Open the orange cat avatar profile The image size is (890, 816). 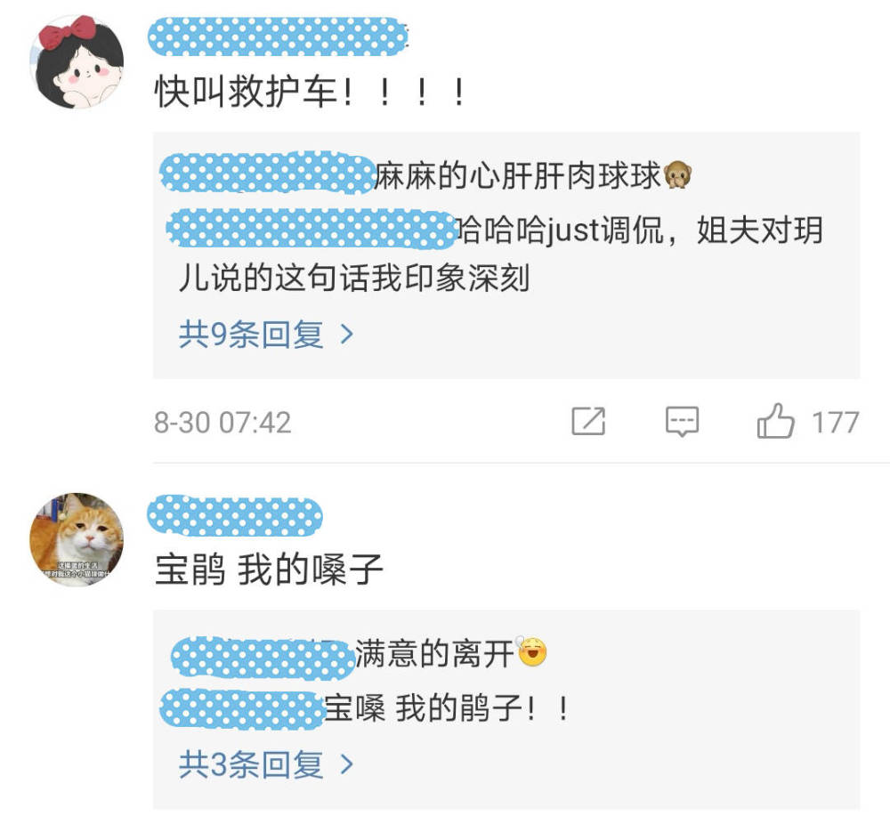point(77,539)
